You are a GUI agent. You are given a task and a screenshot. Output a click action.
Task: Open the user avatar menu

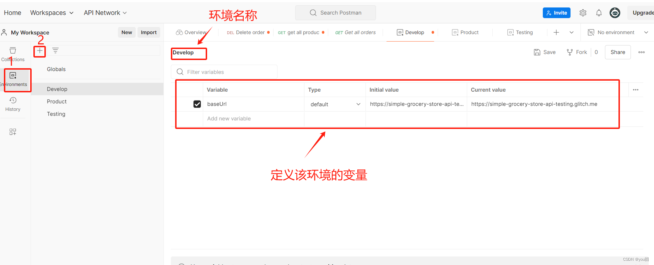coord(615,13)
